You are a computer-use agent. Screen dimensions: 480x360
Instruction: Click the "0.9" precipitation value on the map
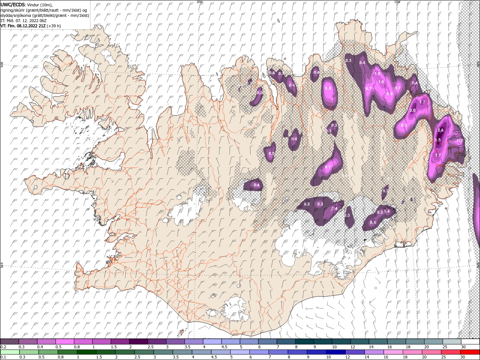click(x=390, y=94)
